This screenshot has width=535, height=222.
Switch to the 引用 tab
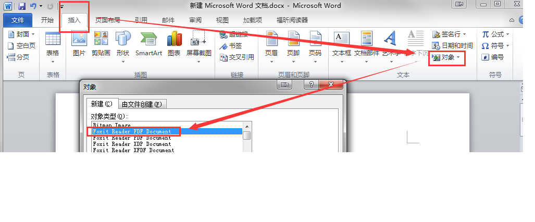click(141, 20)
